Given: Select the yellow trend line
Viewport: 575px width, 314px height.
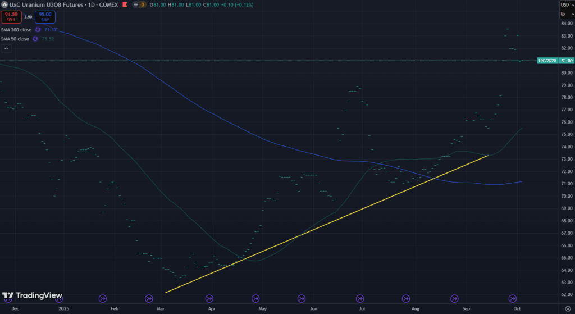Looking at the screenshot, I should pos(326,224).
